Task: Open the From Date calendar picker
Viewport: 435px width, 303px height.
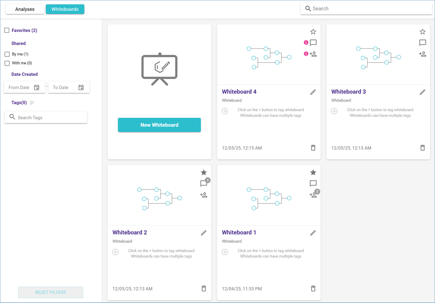Action: click(x=37, y=88)
